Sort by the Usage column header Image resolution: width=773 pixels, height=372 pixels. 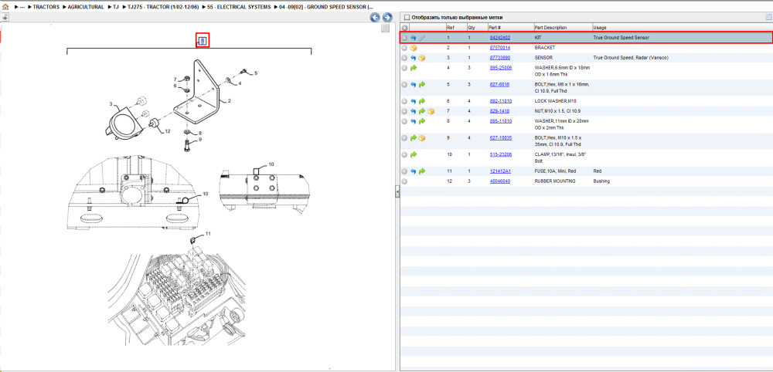(x=600, y=28)
